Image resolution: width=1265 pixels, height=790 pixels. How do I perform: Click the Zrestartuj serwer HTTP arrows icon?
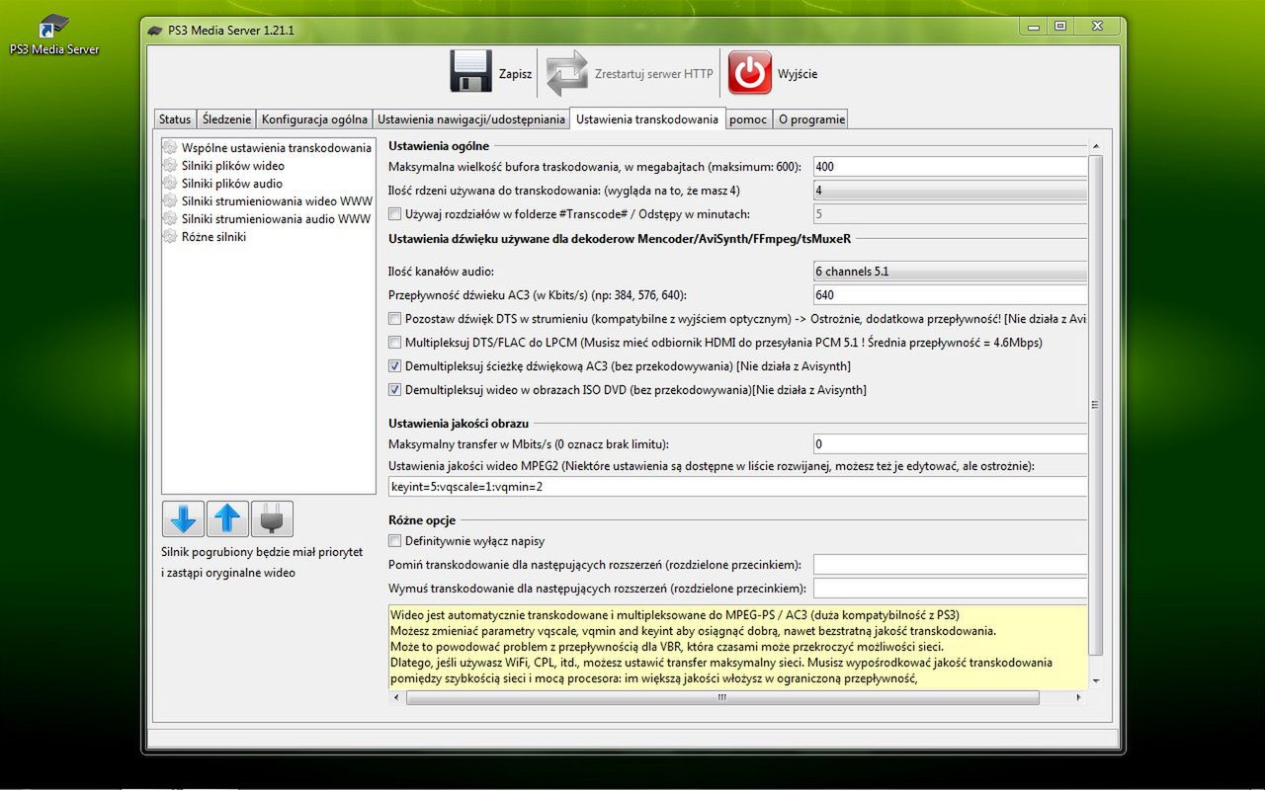pyautogui.click(x=566, y=73)
